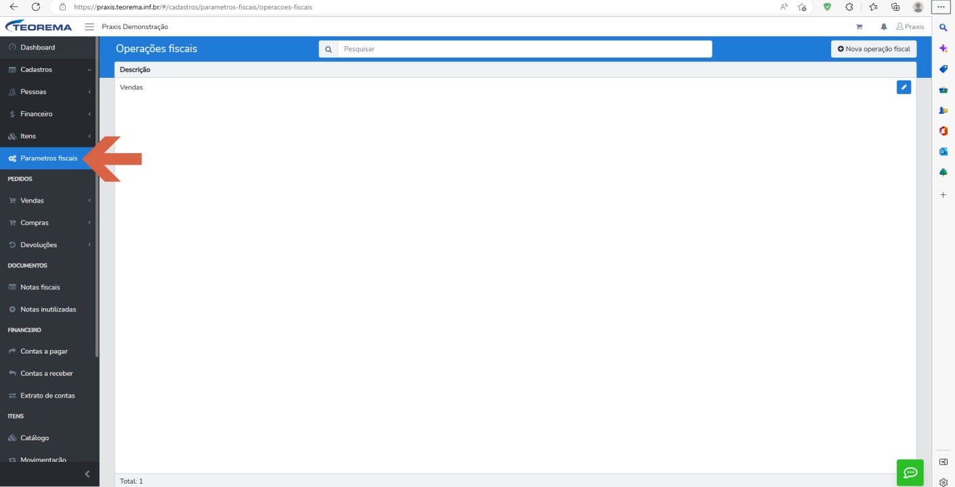Expand the Pessoas submenu chevron

click(89, 92)
